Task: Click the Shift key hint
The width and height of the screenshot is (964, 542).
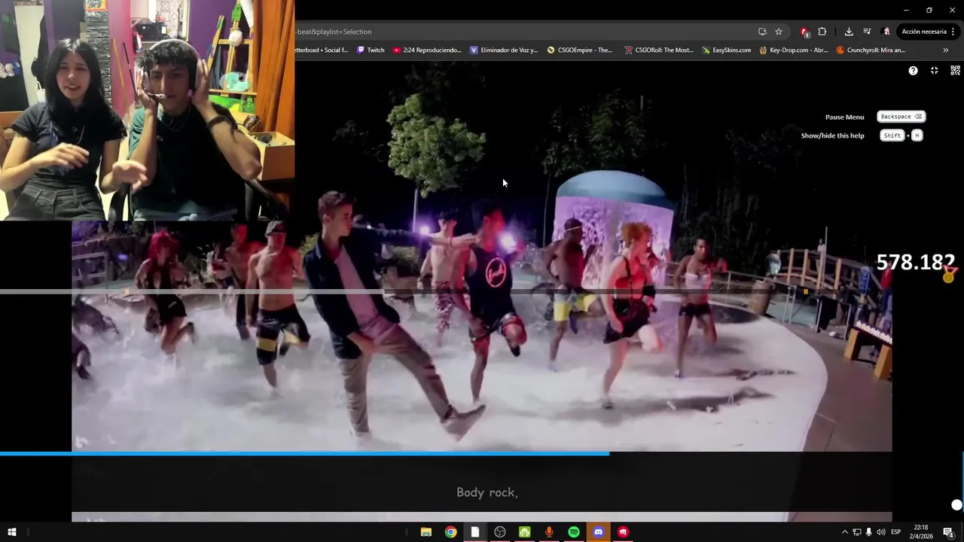Action: point(892,135)
